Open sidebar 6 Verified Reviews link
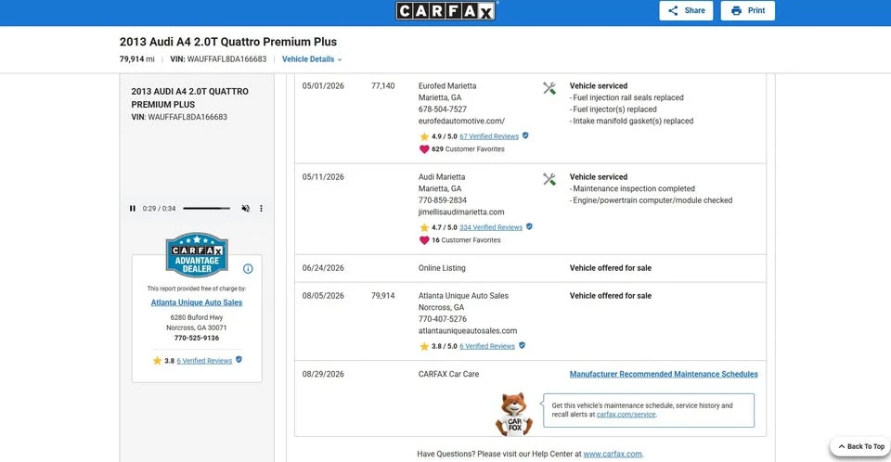Viewport: 891px width, 462px height. [x=204, y=361]
